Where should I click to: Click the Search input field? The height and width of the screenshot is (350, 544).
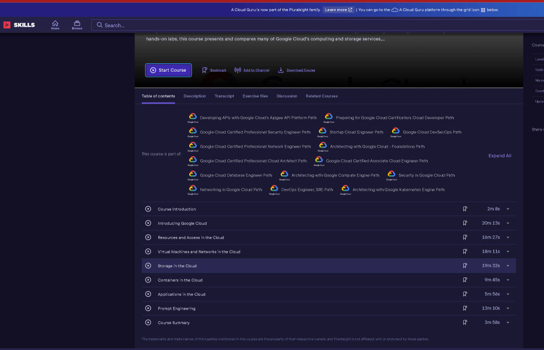(318, 25)
